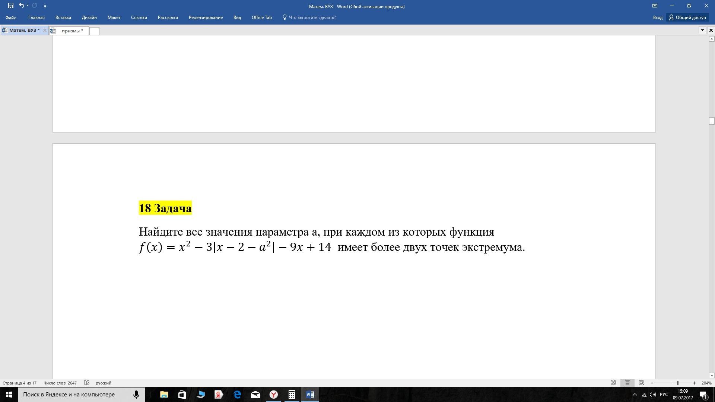Open the Вставка ribbon tab
The image size is (715, 402).
tap(63, 17)
